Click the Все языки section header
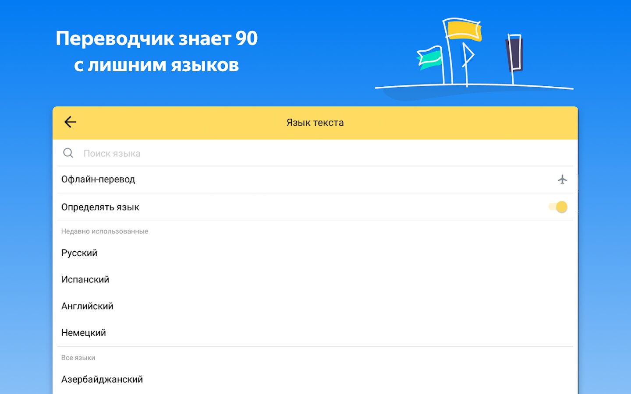Screen dimensions: 631x394 tap(78, 358)
